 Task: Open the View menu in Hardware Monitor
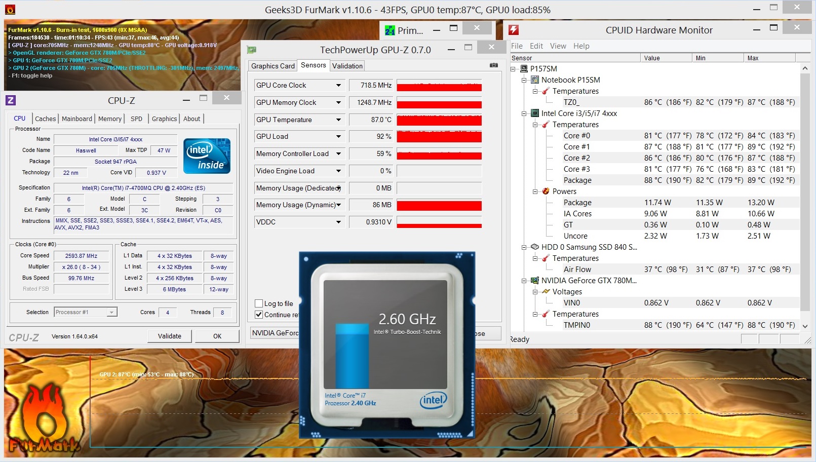click(558, 46)
